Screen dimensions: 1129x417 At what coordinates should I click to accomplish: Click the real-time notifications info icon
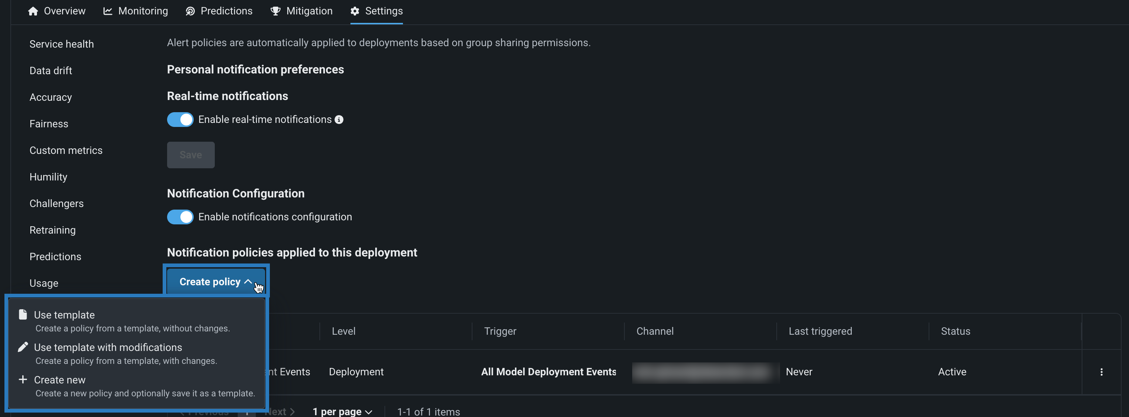click(x=339, y=120)
